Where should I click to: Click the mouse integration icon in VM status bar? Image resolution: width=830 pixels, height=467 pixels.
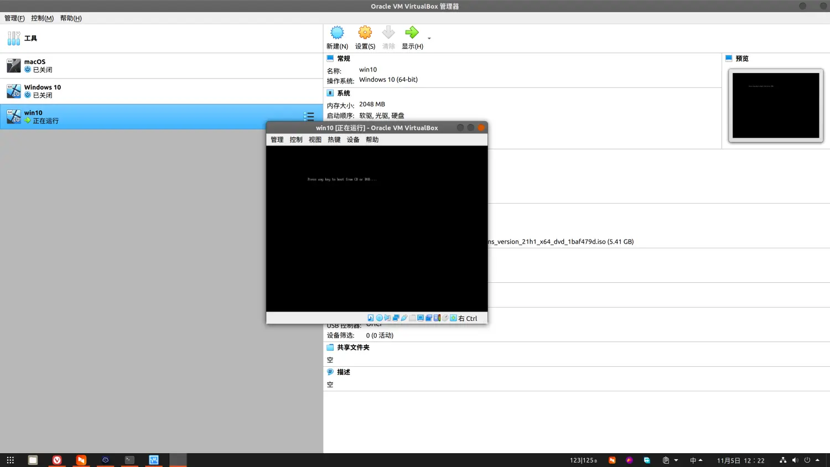click(x=445, y=318)
